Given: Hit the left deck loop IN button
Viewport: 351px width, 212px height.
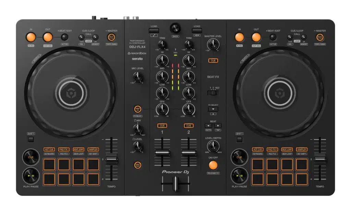Looking at the screenshot, I should pos(31,37).
